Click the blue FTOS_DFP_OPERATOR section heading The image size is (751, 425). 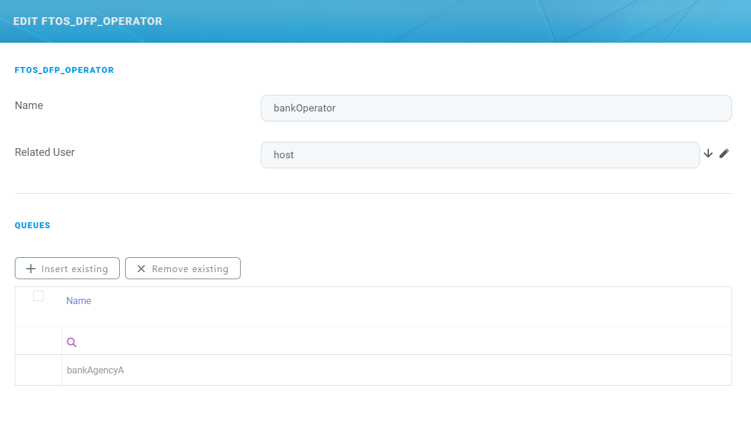click(64, 70)
